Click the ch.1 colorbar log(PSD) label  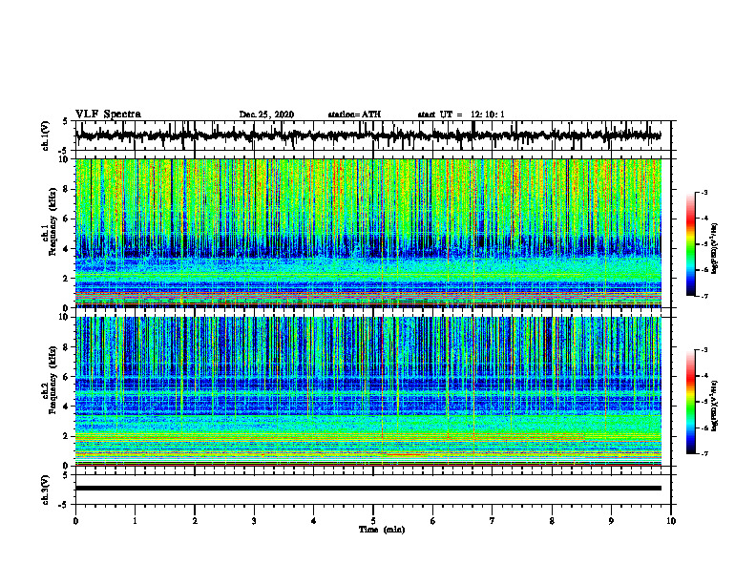click(x=714, y=249)
